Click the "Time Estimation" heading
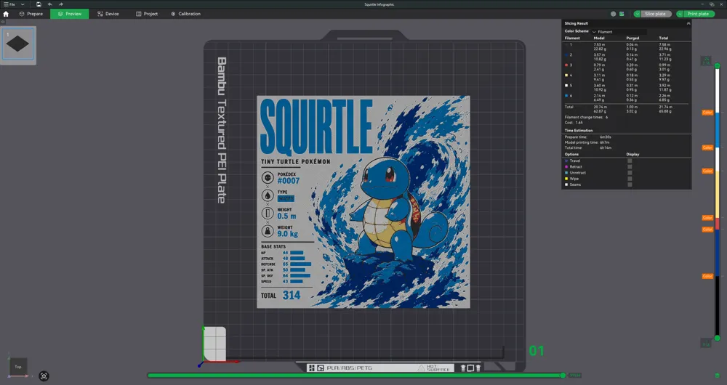This screenshot has height=385, width=727. (579, 131)
